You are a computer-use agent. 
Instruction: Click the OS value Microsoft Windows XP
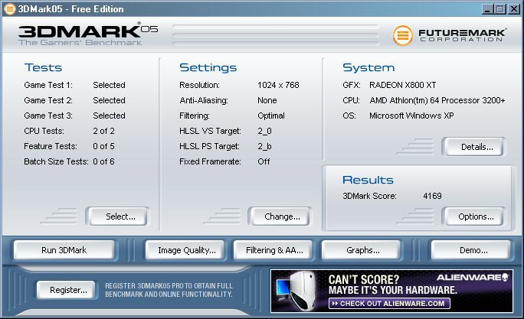click(x=411, y=116)
